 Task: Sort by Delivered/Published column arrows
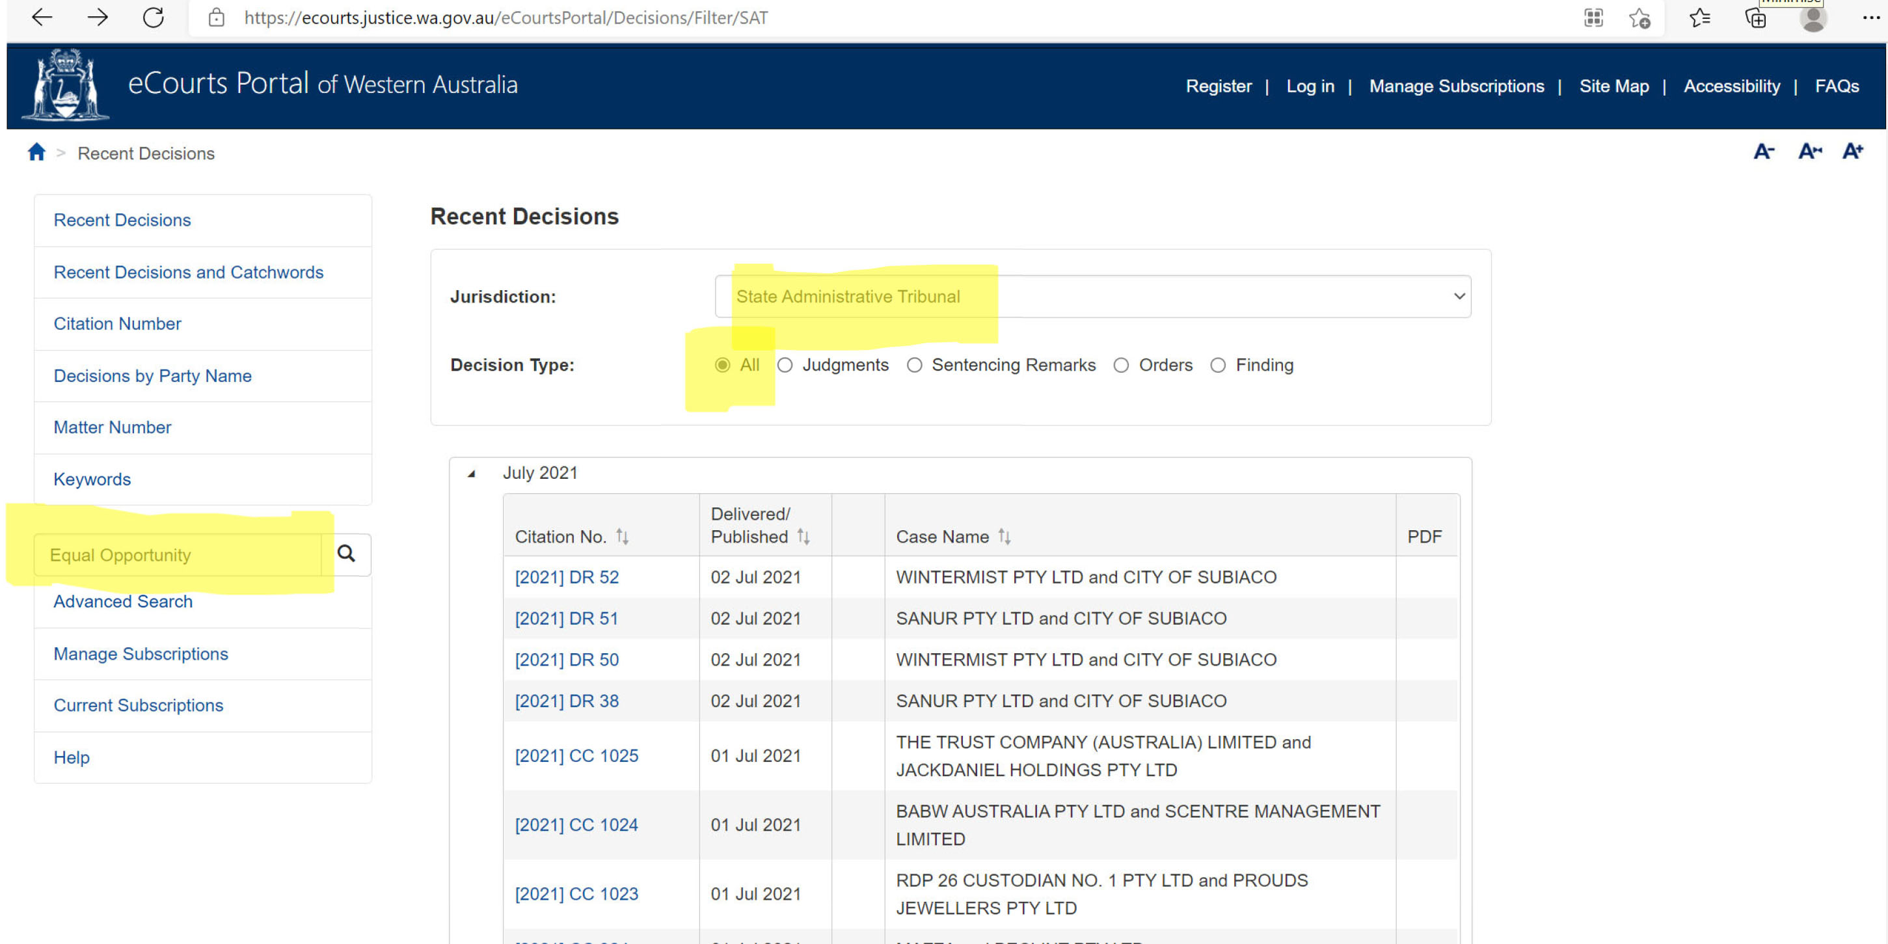(x=803, y=537)
